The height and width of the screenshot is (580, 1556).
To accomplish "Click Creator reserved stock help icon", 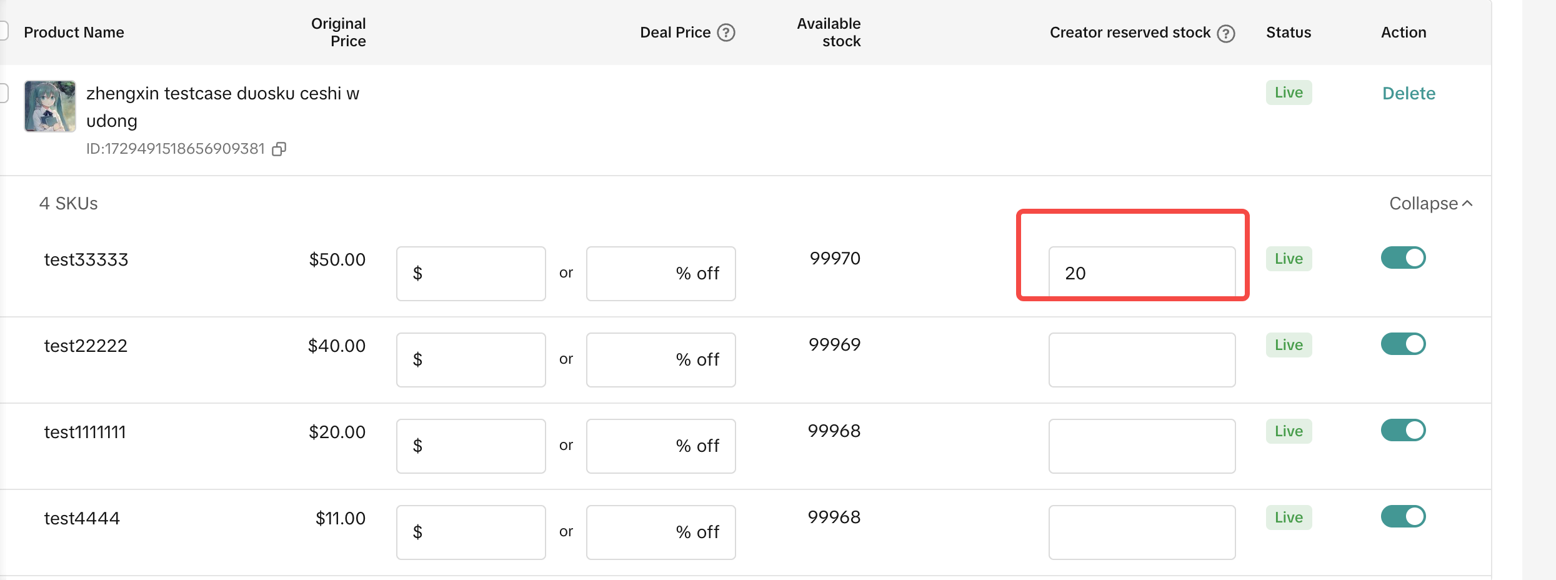I will (x=1226, y=33).
